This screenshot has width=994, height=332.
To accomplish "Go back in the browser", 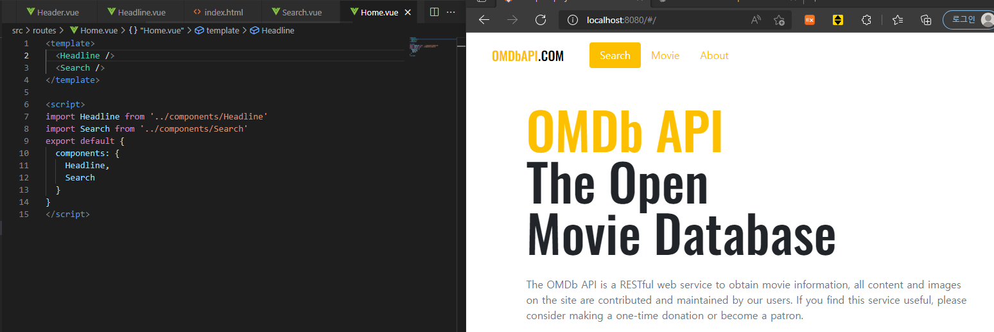I will 484,20.
